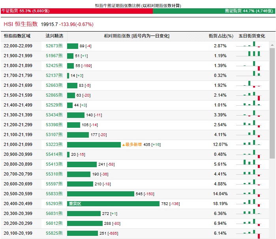The image size is (276, 239).
Task: Select the red 牛证街货 55.3% segment
Action: [76, 11]
